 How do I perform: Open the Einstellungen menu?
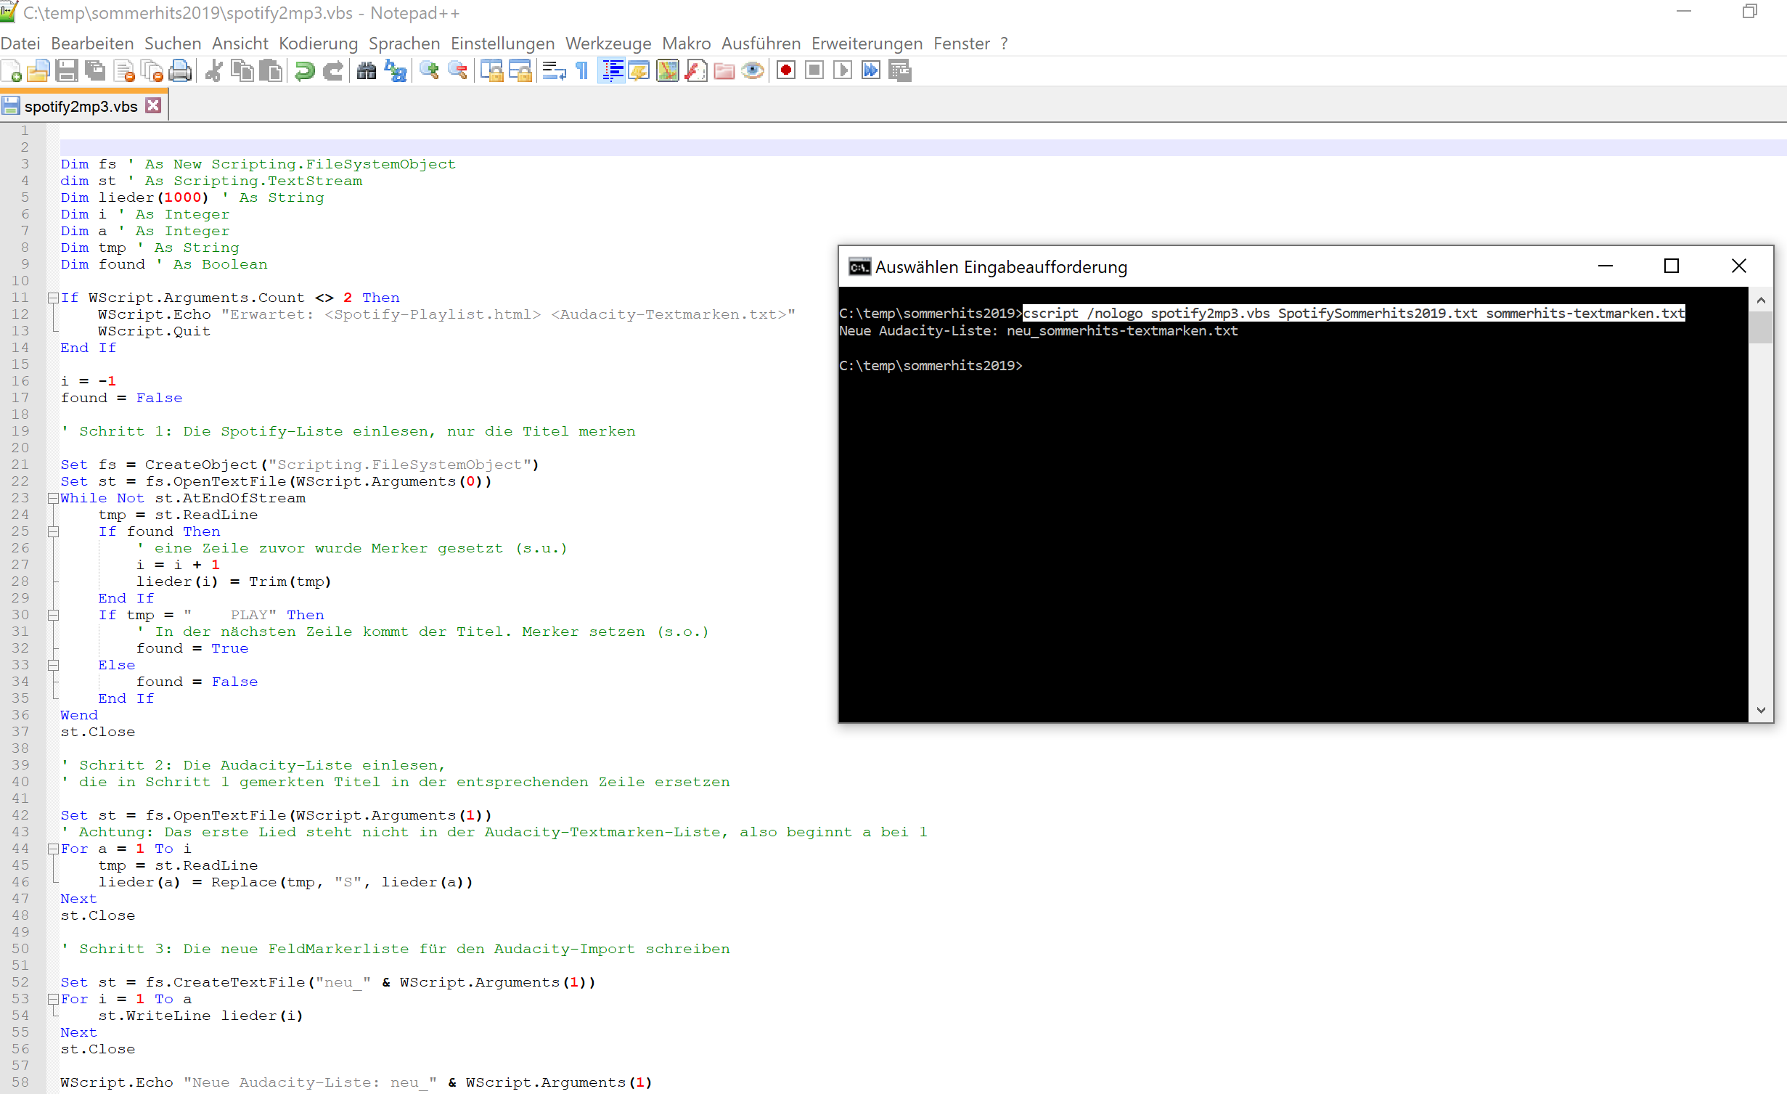click(502, 44)
